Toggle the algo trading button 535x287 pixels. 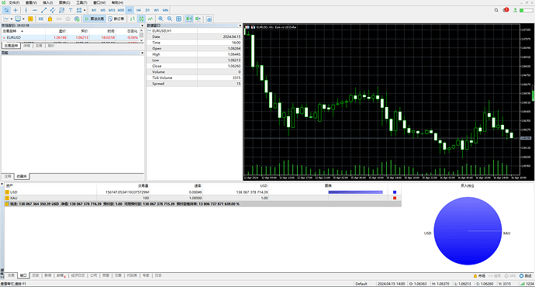pyautogui.click(x=95, y=19)
